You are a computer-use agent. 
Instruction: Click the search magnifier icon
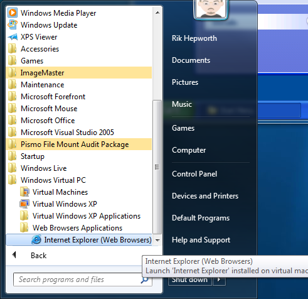coord(145,280)
